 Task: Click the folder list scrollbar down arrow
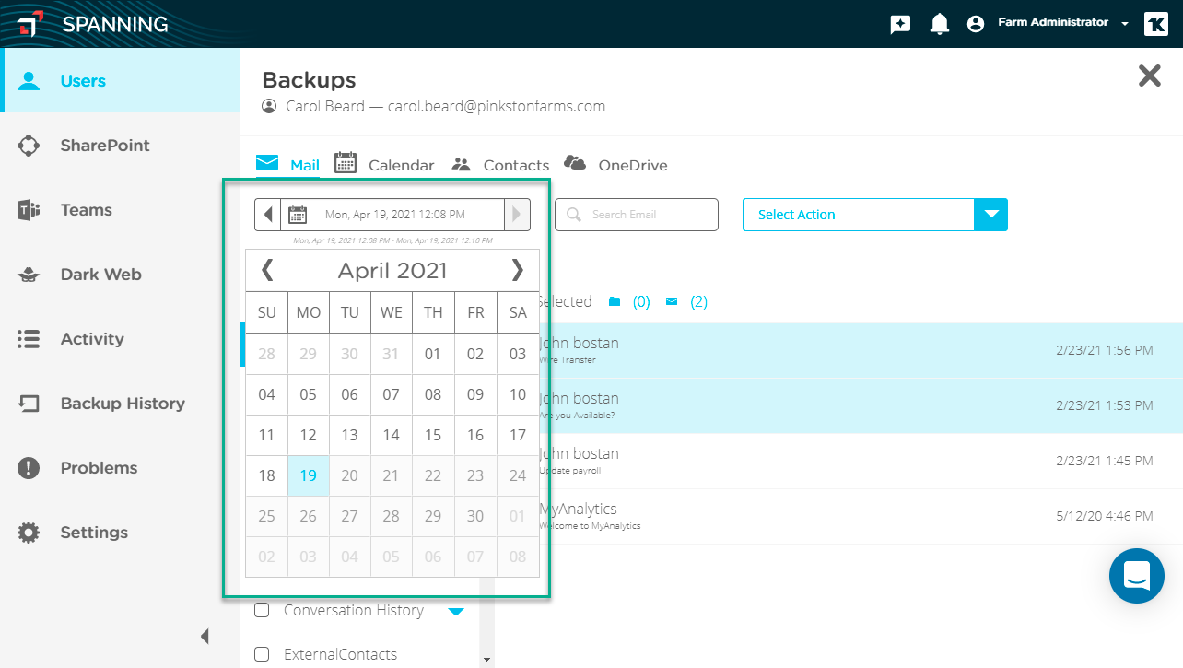tap(486, 660)
